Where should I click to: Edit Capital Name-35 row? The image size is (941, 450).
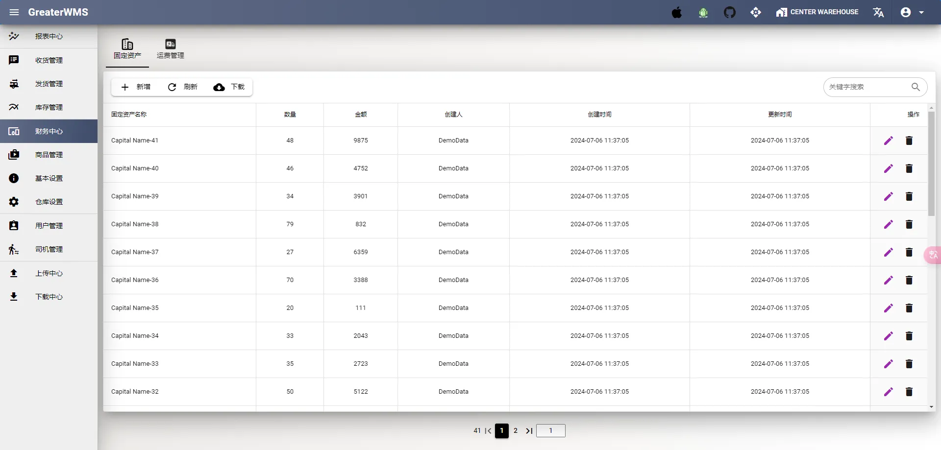pyautogui.click(x=889, y=308)
